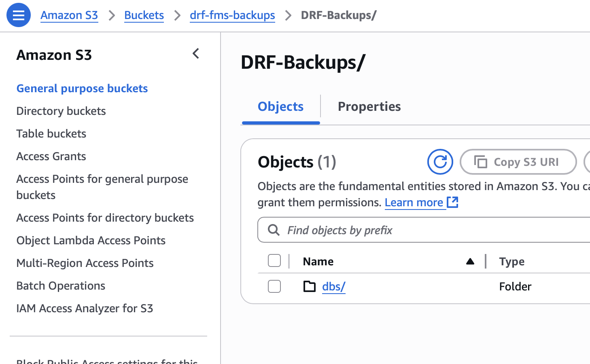Click the Folder type cell
590x364 pixels.
tap(515, 286)
